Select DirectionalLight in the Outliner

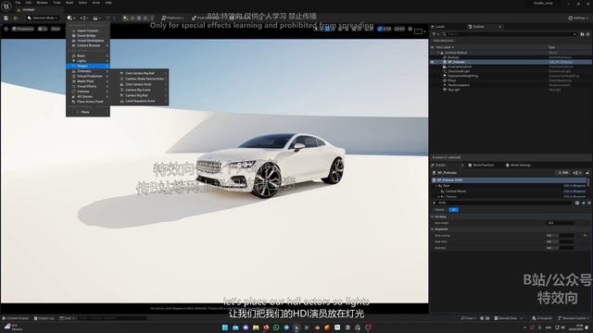pos(459,71)
